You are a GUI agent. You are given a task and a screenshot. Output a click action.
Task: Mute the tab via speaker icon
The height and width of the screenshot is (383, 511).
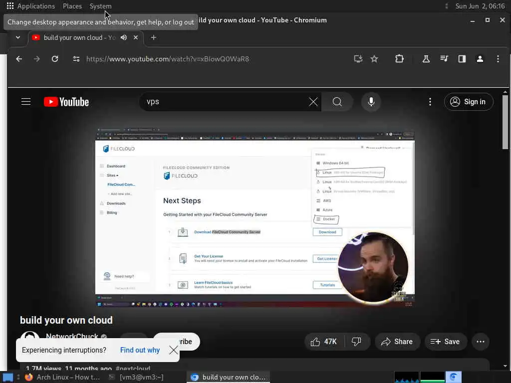[124, 37]
